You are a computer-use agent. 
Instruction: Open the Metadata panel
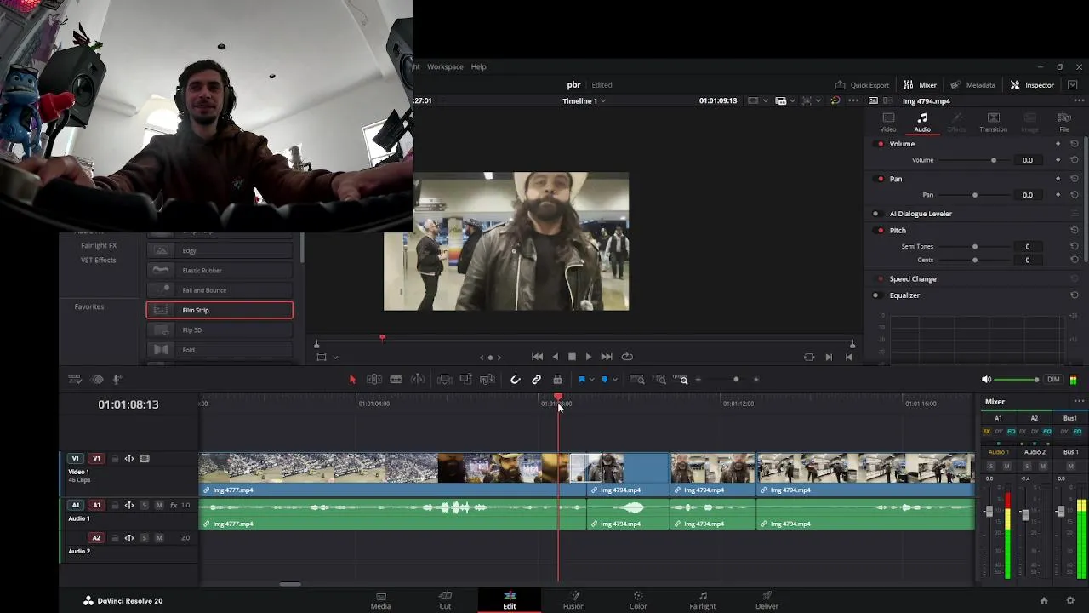[x=972, y=85]
